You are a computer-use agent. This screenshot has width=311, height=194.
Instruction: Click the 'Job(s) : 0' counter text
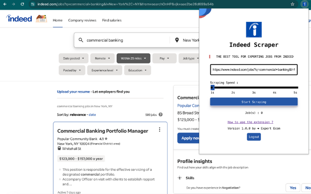point(254,113)
